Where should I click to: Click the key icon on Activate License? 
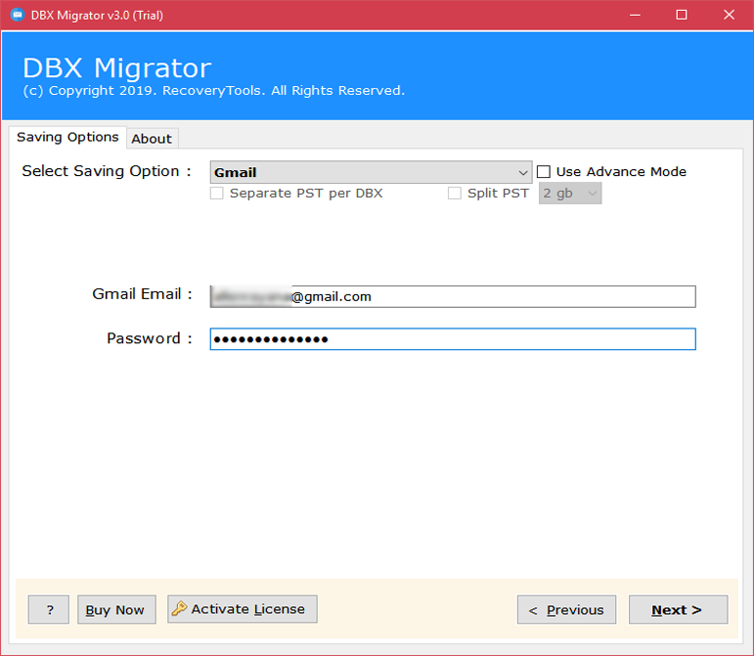tap(179, 608)
